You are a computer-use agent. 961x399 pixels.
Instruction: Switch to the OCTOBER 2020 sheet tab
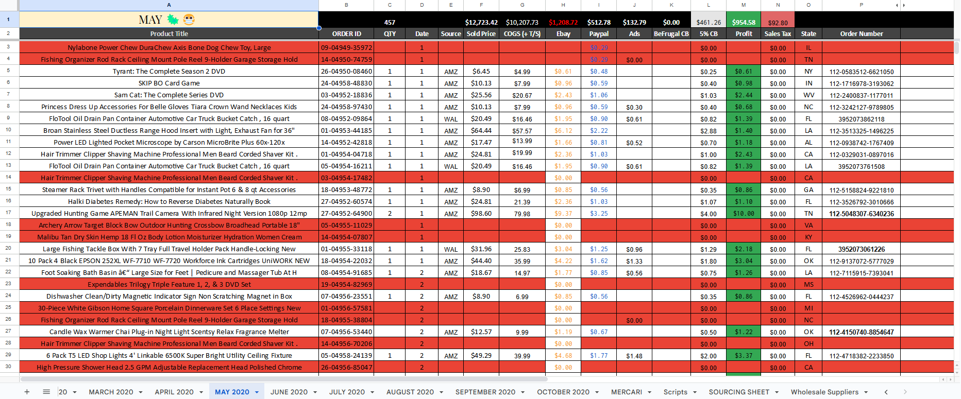coord(563,392)
